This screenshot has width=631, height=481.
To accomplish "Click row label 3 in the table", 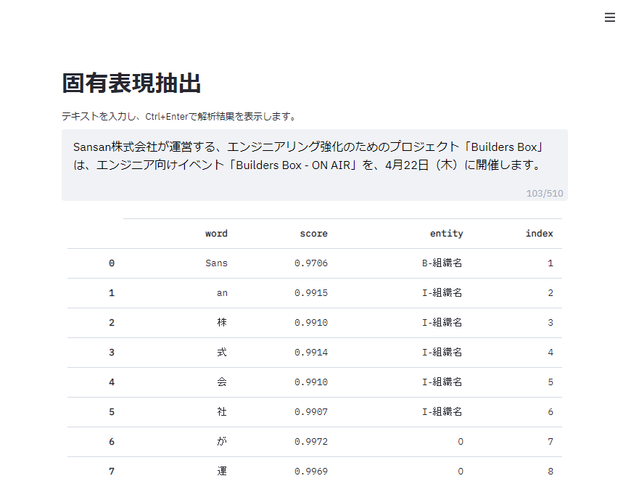I will (x=112, y=352).
